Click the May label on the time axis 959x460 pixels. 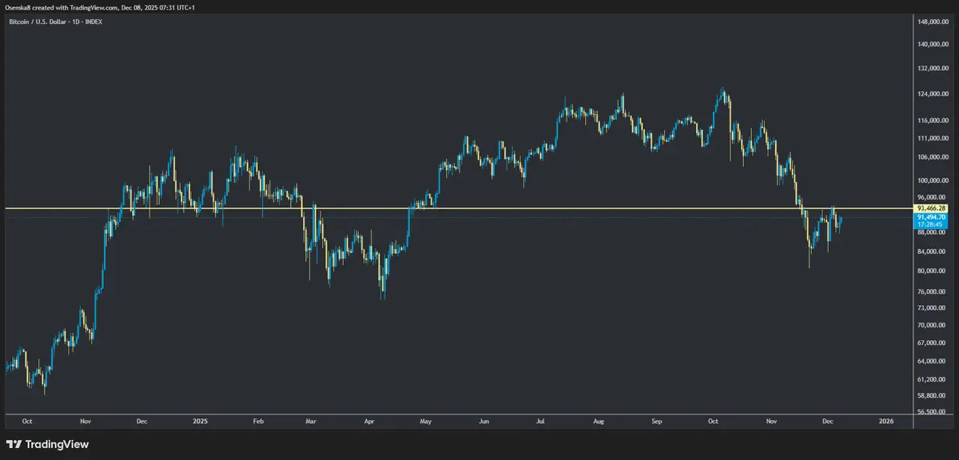click(x=426, y=420)
